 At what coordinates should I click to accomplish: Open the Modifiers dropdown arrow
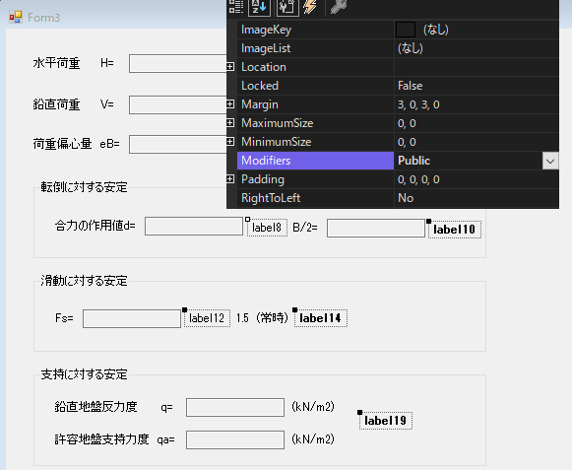click(x=550, y=161)
